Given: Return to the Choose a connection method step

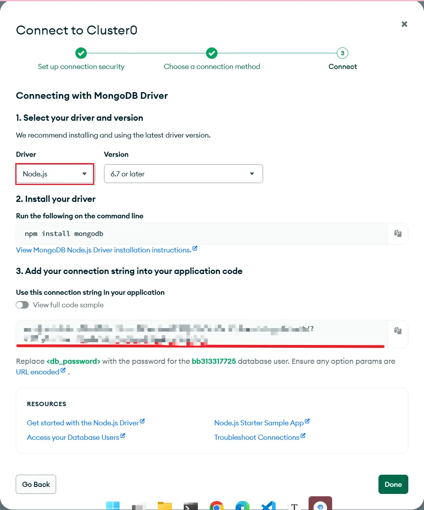Looking at the screenshot, I should coord(212,67).
